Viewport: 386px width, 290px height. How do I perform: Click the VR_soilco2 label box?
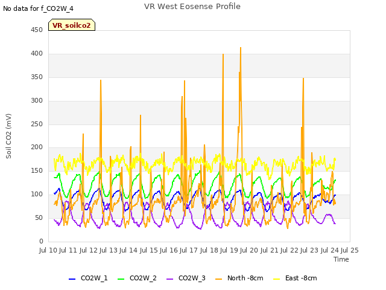(72, 25)
